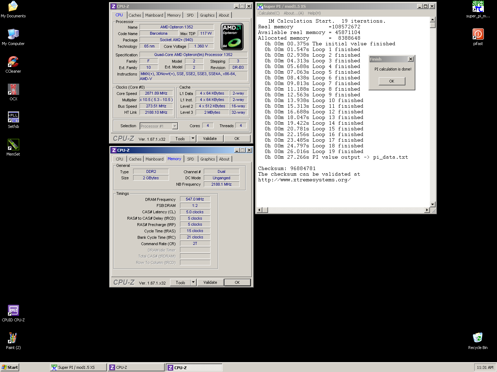The width and height of the screenshot is (497, 372).
Task: Open About tab in top CPU-Z
Action: [224, 15]
